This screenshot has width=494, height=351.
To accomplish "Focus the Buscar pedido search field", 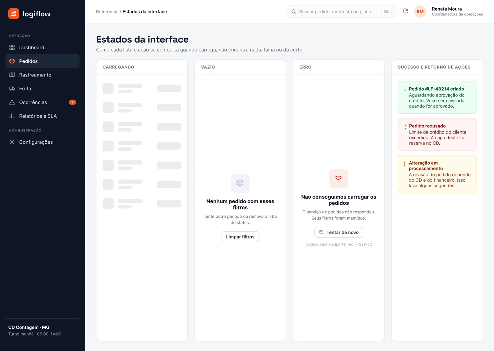I will (341, 12).
